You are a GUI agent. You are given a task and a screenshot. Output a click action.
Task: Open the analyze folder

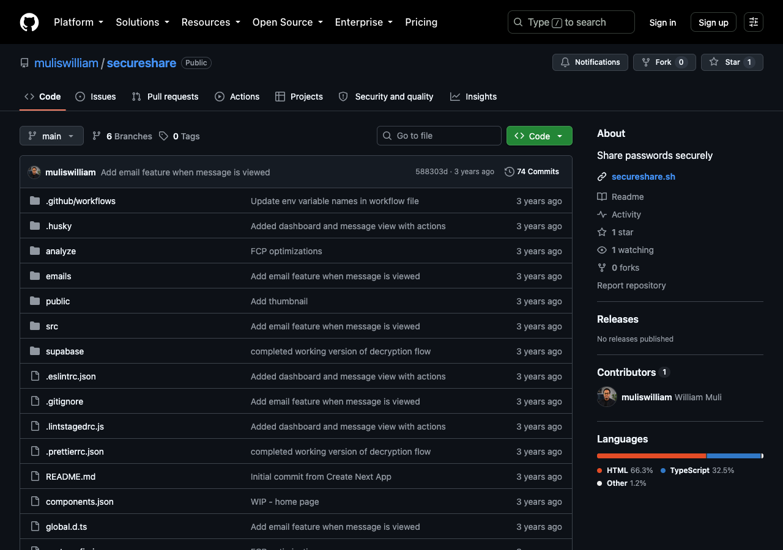pyautogui.click(x=61, y=251)
